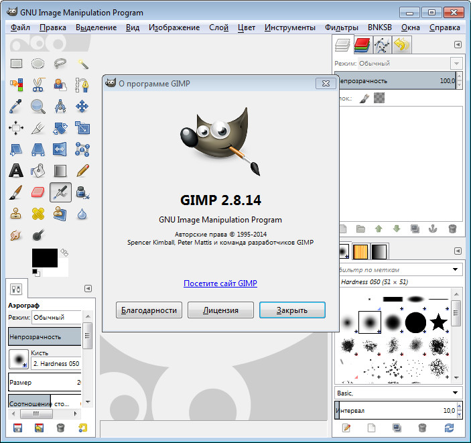The height and width of the screenshot is (443, 471).
Task: Select the Rotate tool
Action: tap(60, 128)
